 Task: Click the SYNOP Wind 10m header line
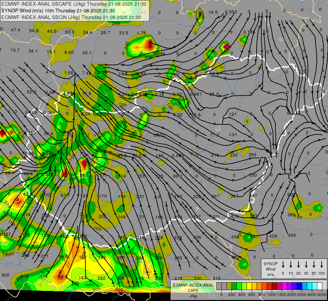(58, 11)
